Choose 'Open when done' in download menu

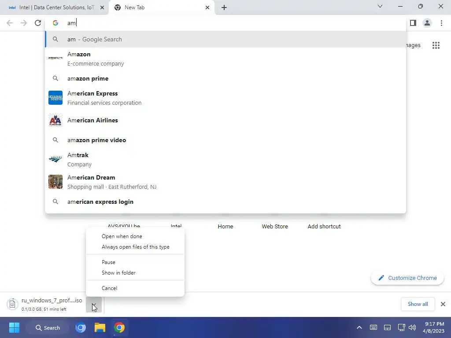(135, 236)
